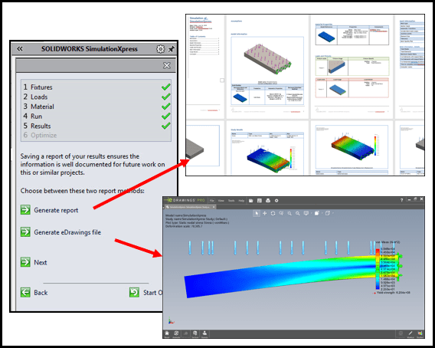
Task: Click the green Next arrow icon
Action: pyautogui.click(x=25, y=262)
